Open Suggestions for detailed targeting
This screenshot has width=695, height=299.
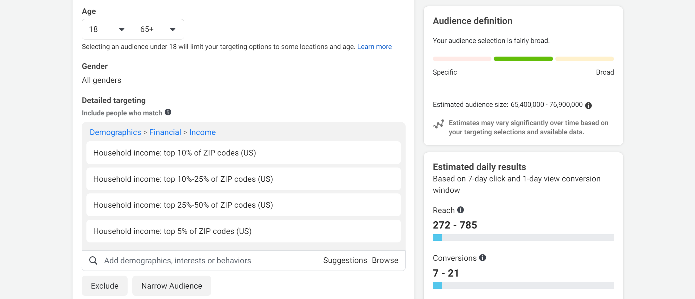tap(345, 260)
